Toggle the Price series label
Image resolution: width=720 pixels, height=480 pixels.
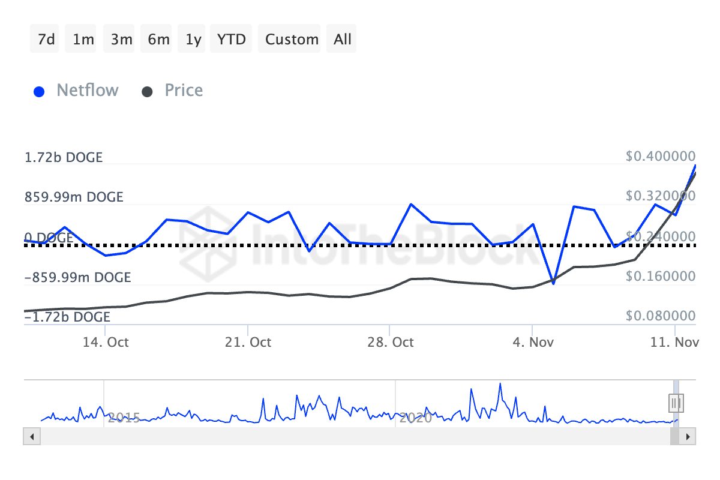pos(184,91)
